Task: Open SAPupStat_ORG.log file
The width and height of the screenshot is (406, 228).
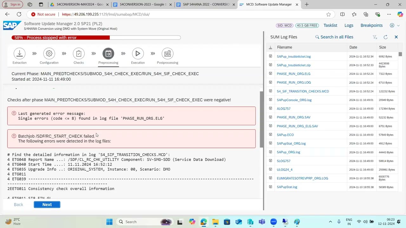Action: tap(291, 143)
